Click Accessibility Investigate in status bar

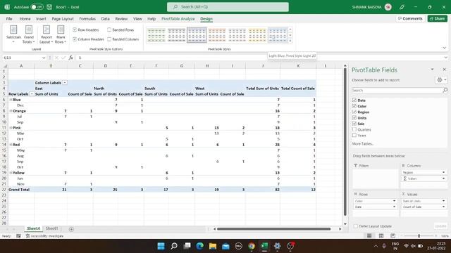point(44,236)
